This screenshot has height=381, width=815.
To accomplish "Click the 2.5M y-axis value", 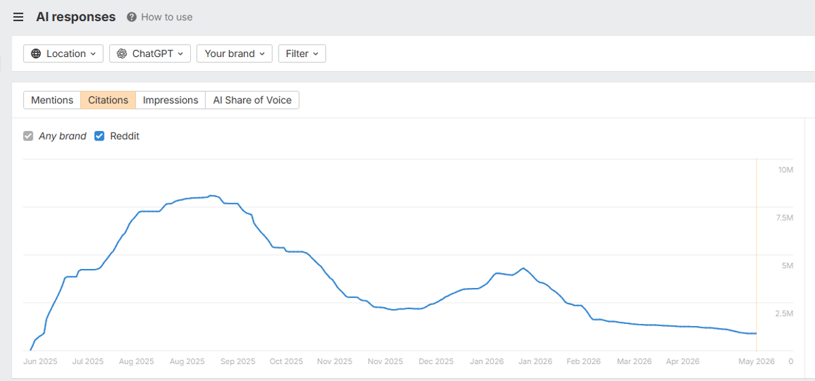I will [784, 314].
